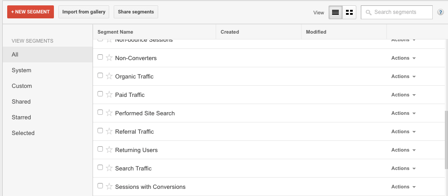Screen dimensions: 448x196
Task: Tick the Performed Site Search checkbox
Action: (x=100, y=112)
